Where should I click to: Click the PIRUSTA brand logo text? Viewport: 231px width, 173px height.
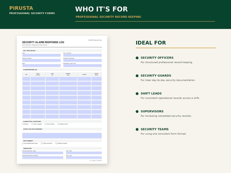coord(21,8)
